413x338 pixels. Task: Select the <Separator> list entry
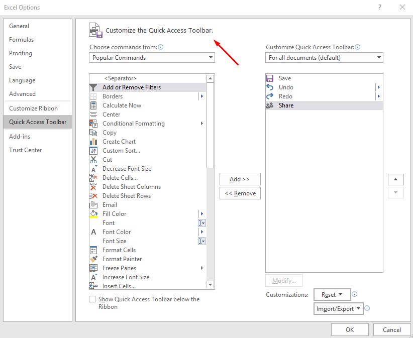148,78
